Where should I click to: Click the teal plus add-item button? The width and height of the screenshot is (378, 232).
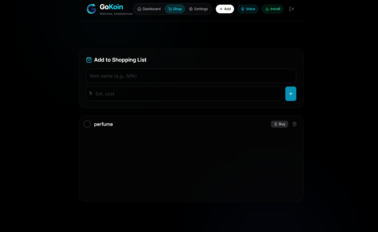291,94
